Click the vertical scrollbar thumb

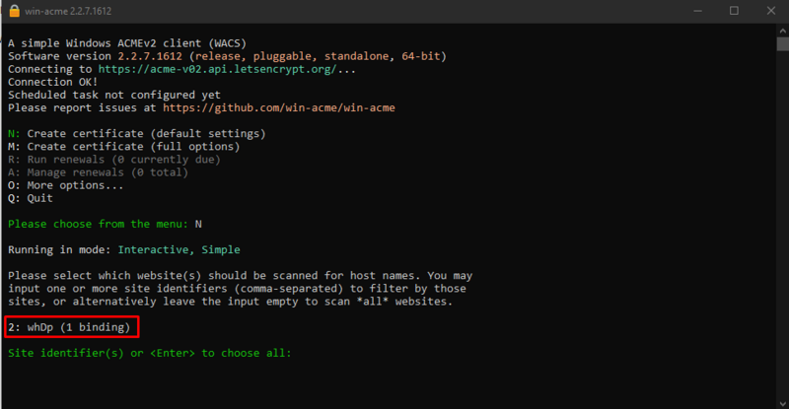[782, 43]
